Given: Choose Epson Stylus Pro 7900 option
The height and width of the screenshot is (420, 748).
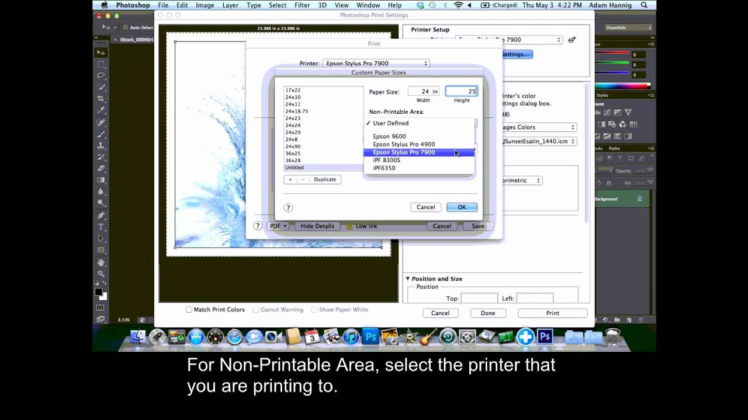Looking at the screenshot, I should point(419,152).
